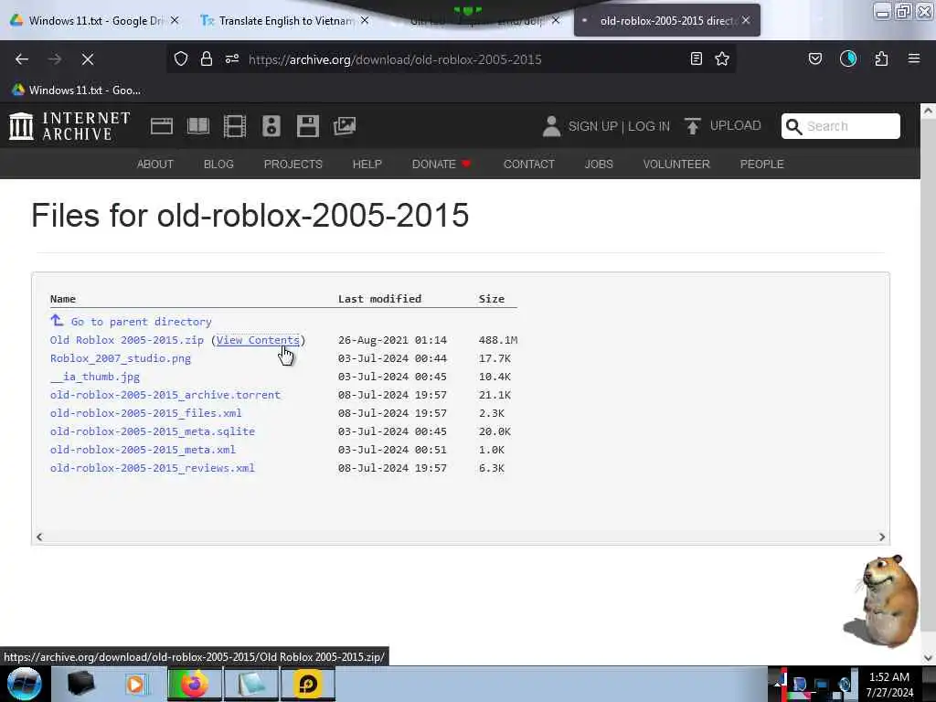Click the shield tracking protection icon

click(x=181, y=58)
